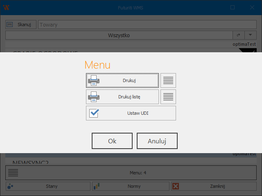Open the list options beside Drukuj listę

tap(168, 97)
